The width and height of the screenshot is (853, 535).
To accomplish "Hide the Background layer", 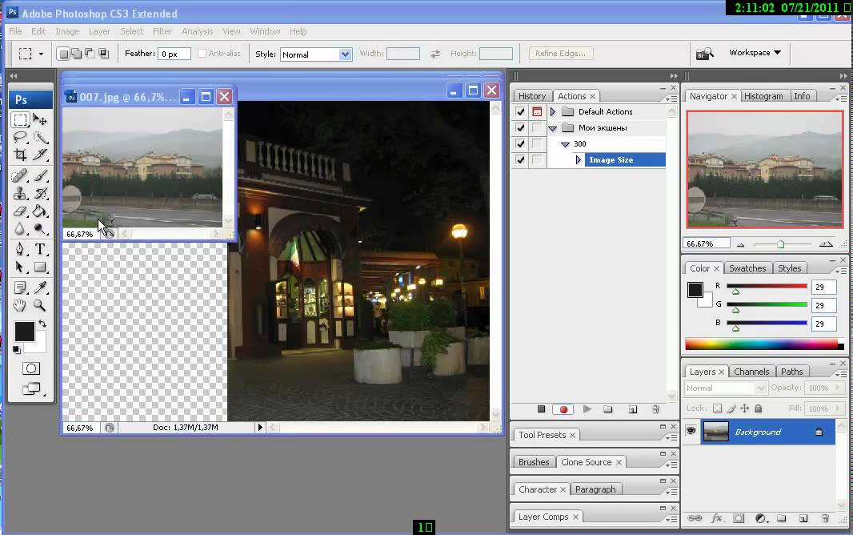I will pyautogui.click(x=691, y=431).
